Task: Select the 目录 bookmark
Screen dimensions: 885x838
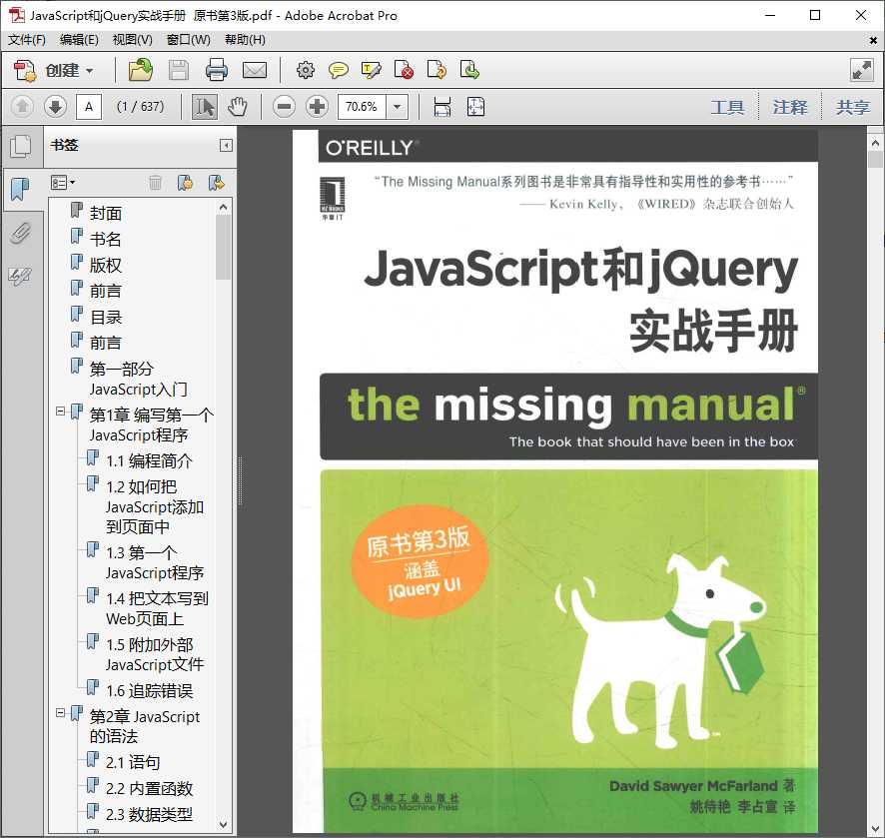Action: [105, 318]
